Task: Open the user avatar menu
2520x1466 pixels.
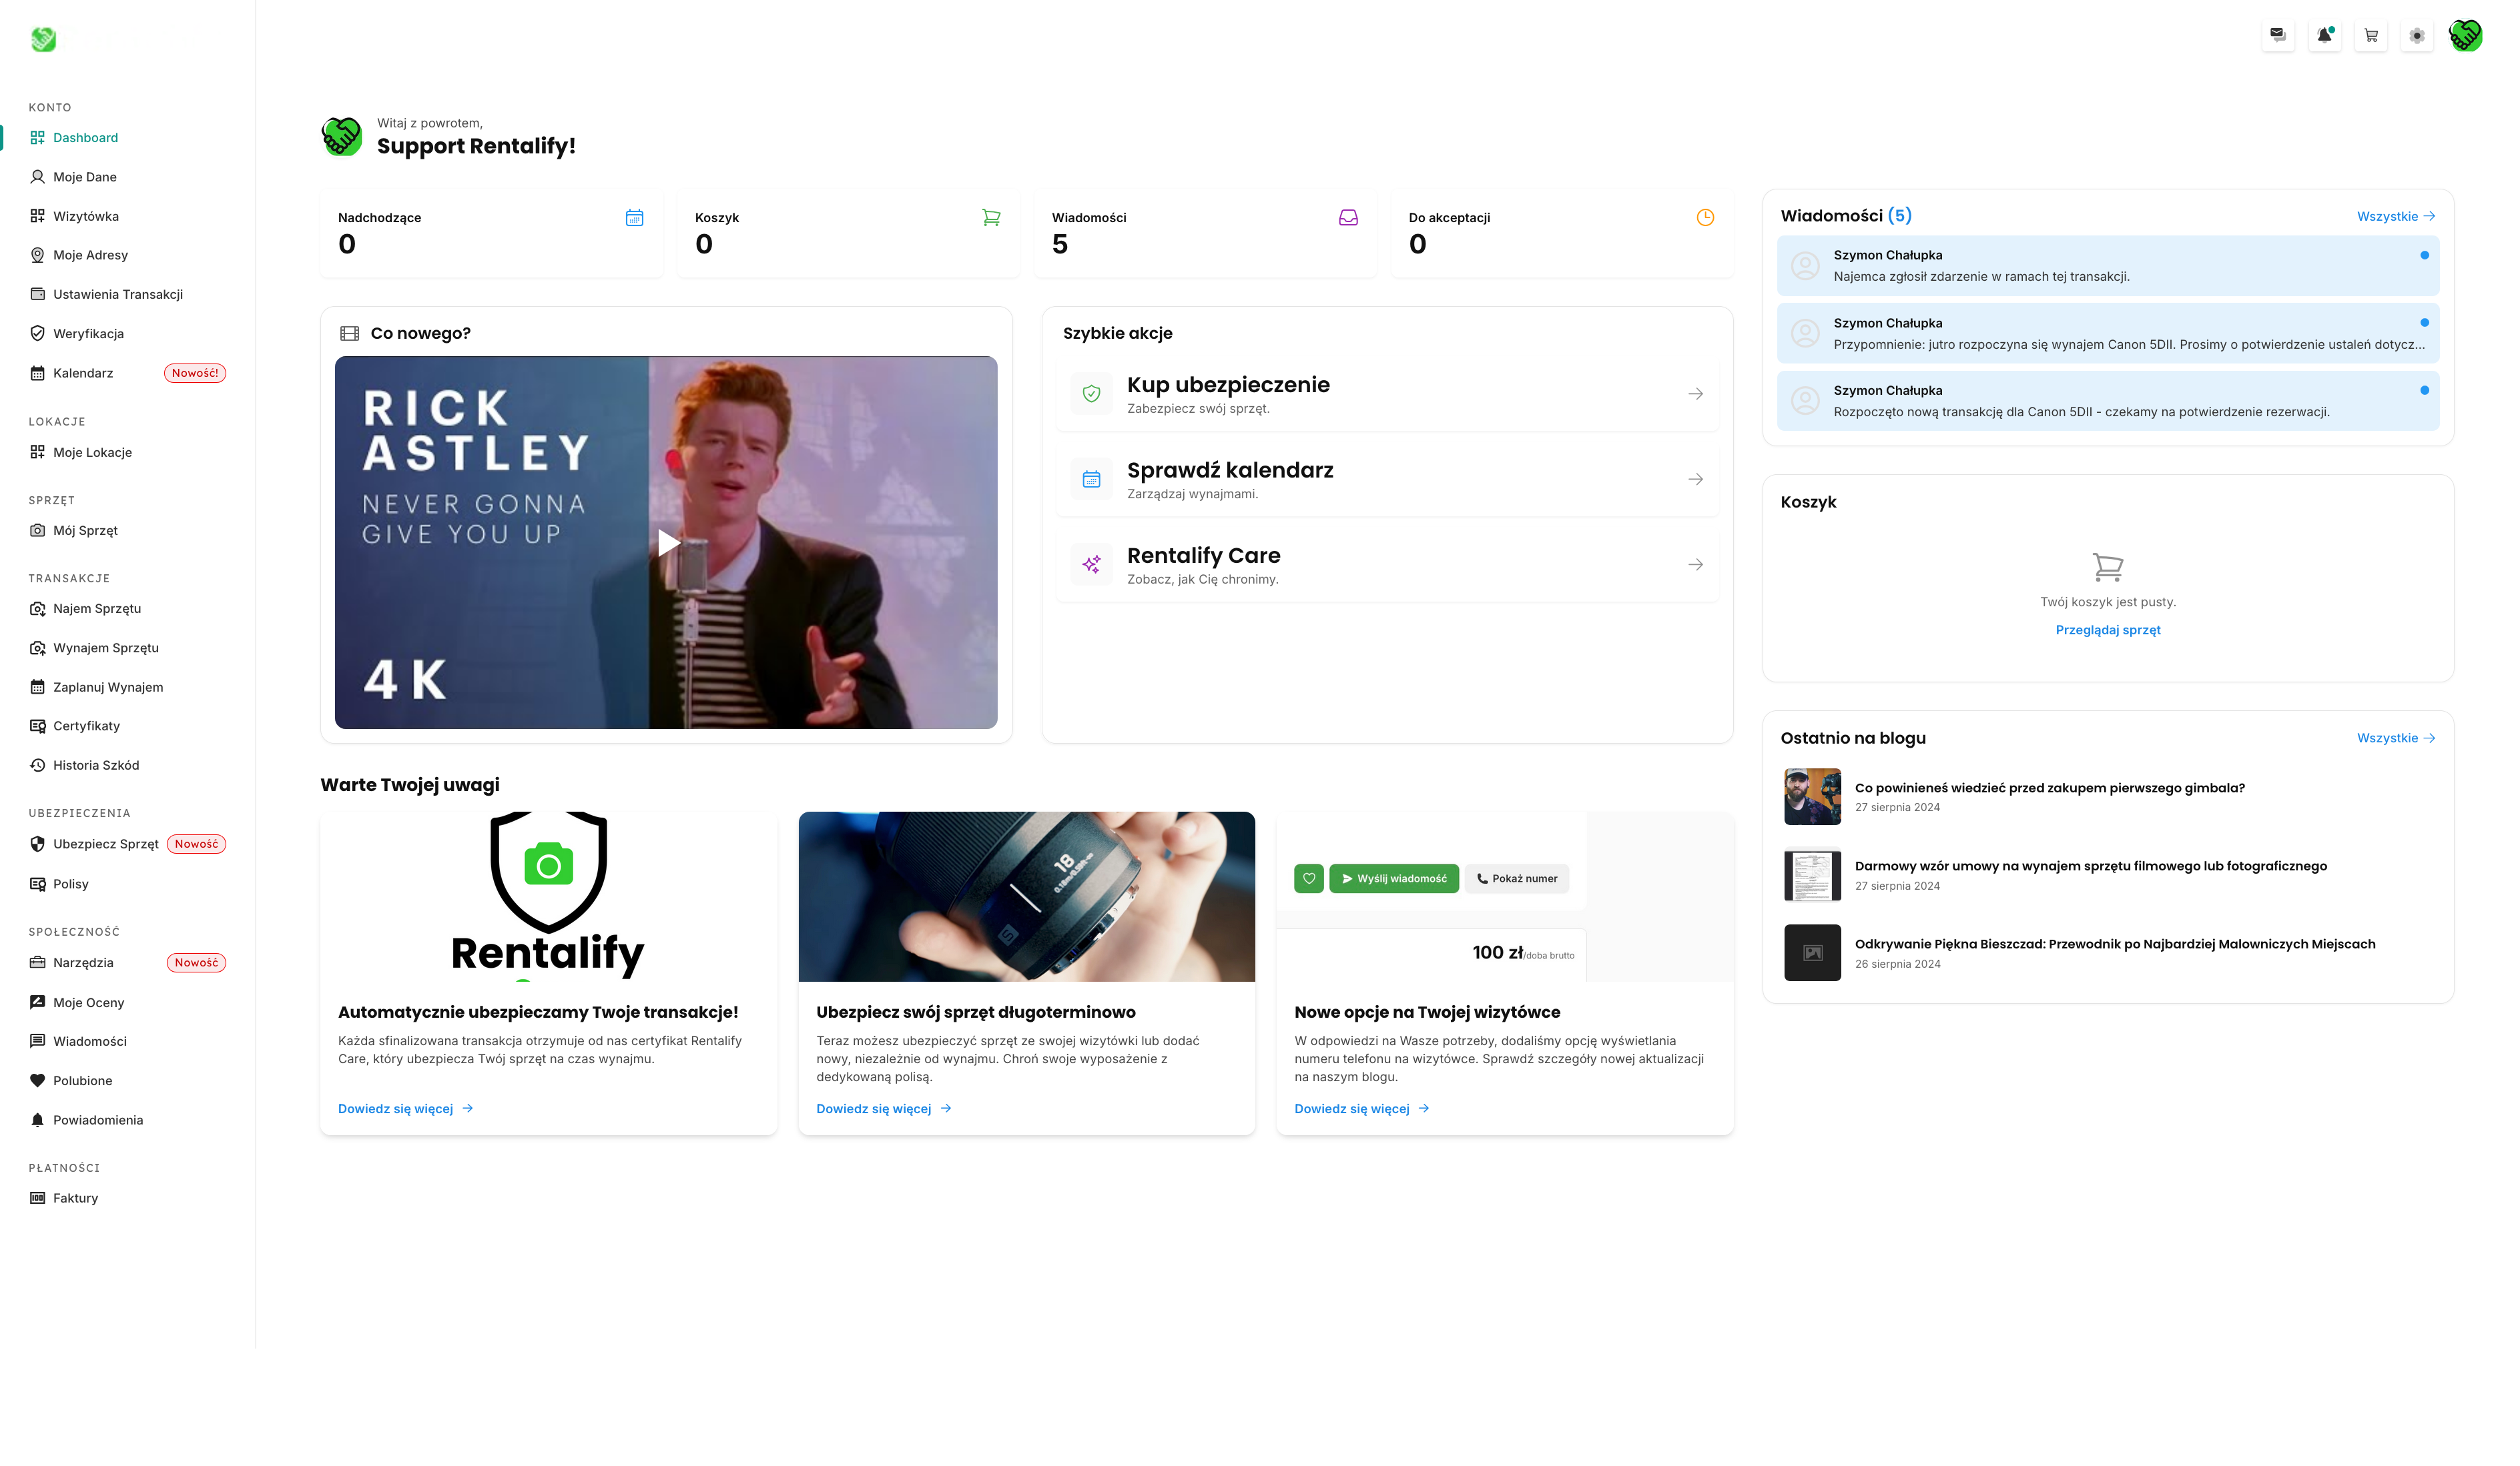Action: click(x=2465, y=35)
